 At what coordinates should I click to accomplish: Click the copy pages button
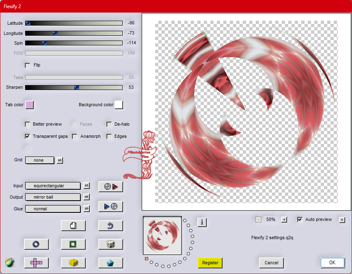coord(73,225)
